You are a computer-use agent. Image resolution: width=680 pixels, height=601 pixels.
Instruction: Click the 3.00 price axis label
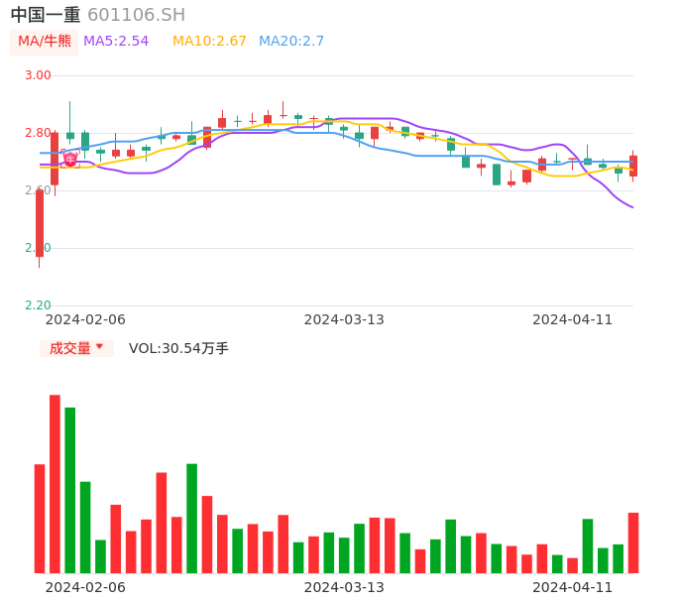pos(38,75)
